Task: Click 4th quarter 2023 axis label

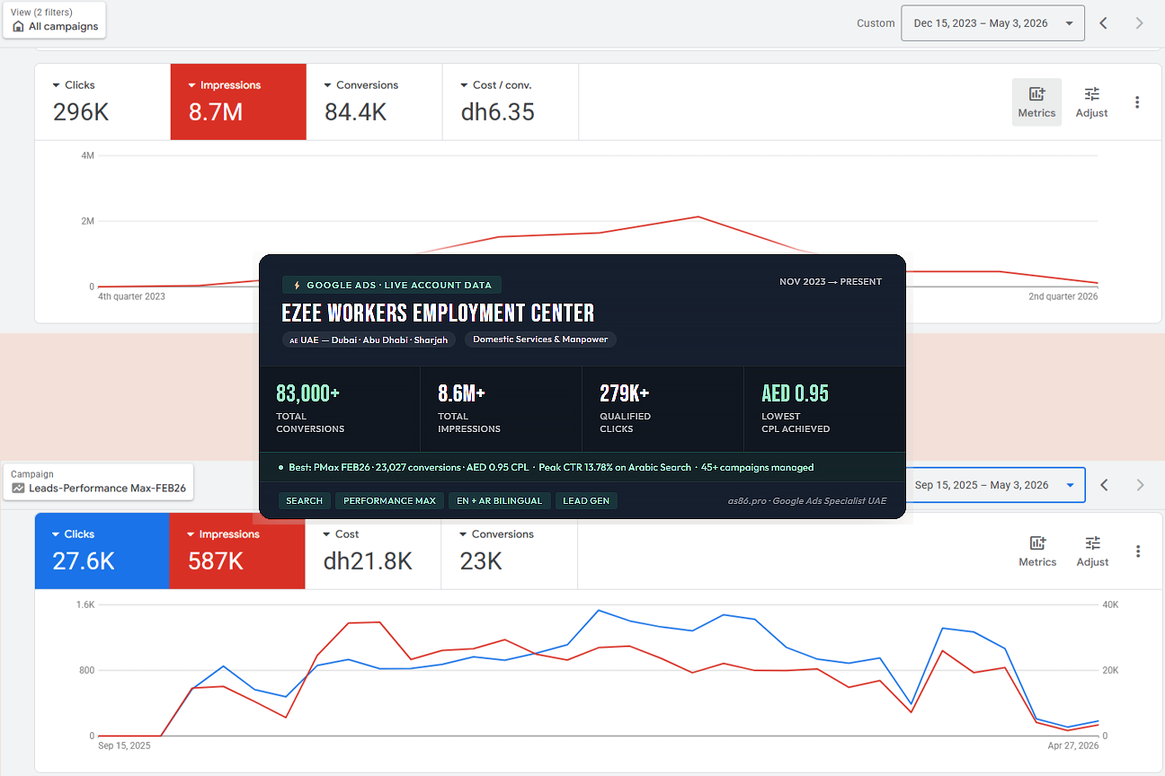Action: coord(131,296)
